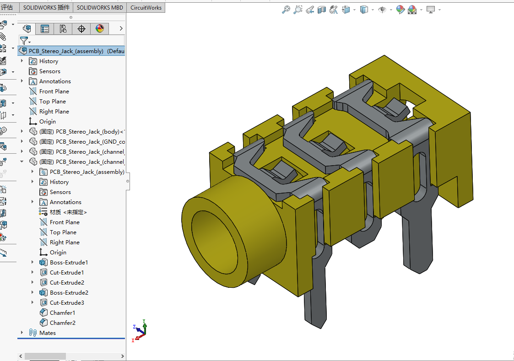This screenshot has height=361, width=514.
Task: Open the 评估 ribbon tab
Action: click(x=7, y=7)
